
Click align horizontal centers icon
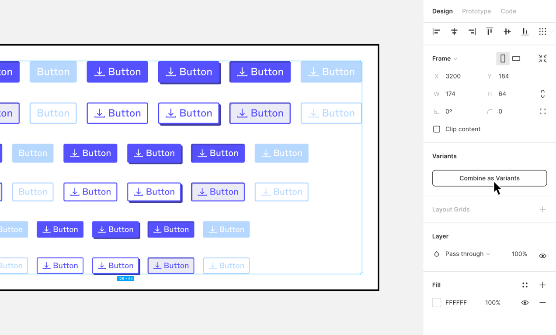pos(454,31)
